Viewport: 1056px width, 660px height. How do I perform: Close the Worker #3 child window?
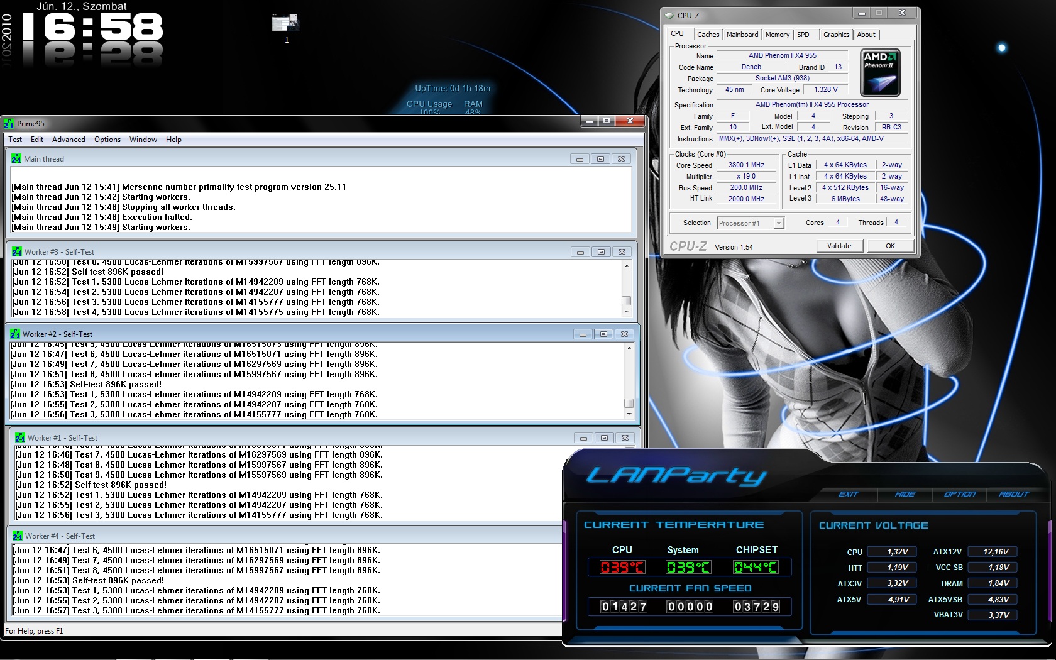(x=622, y=252)
